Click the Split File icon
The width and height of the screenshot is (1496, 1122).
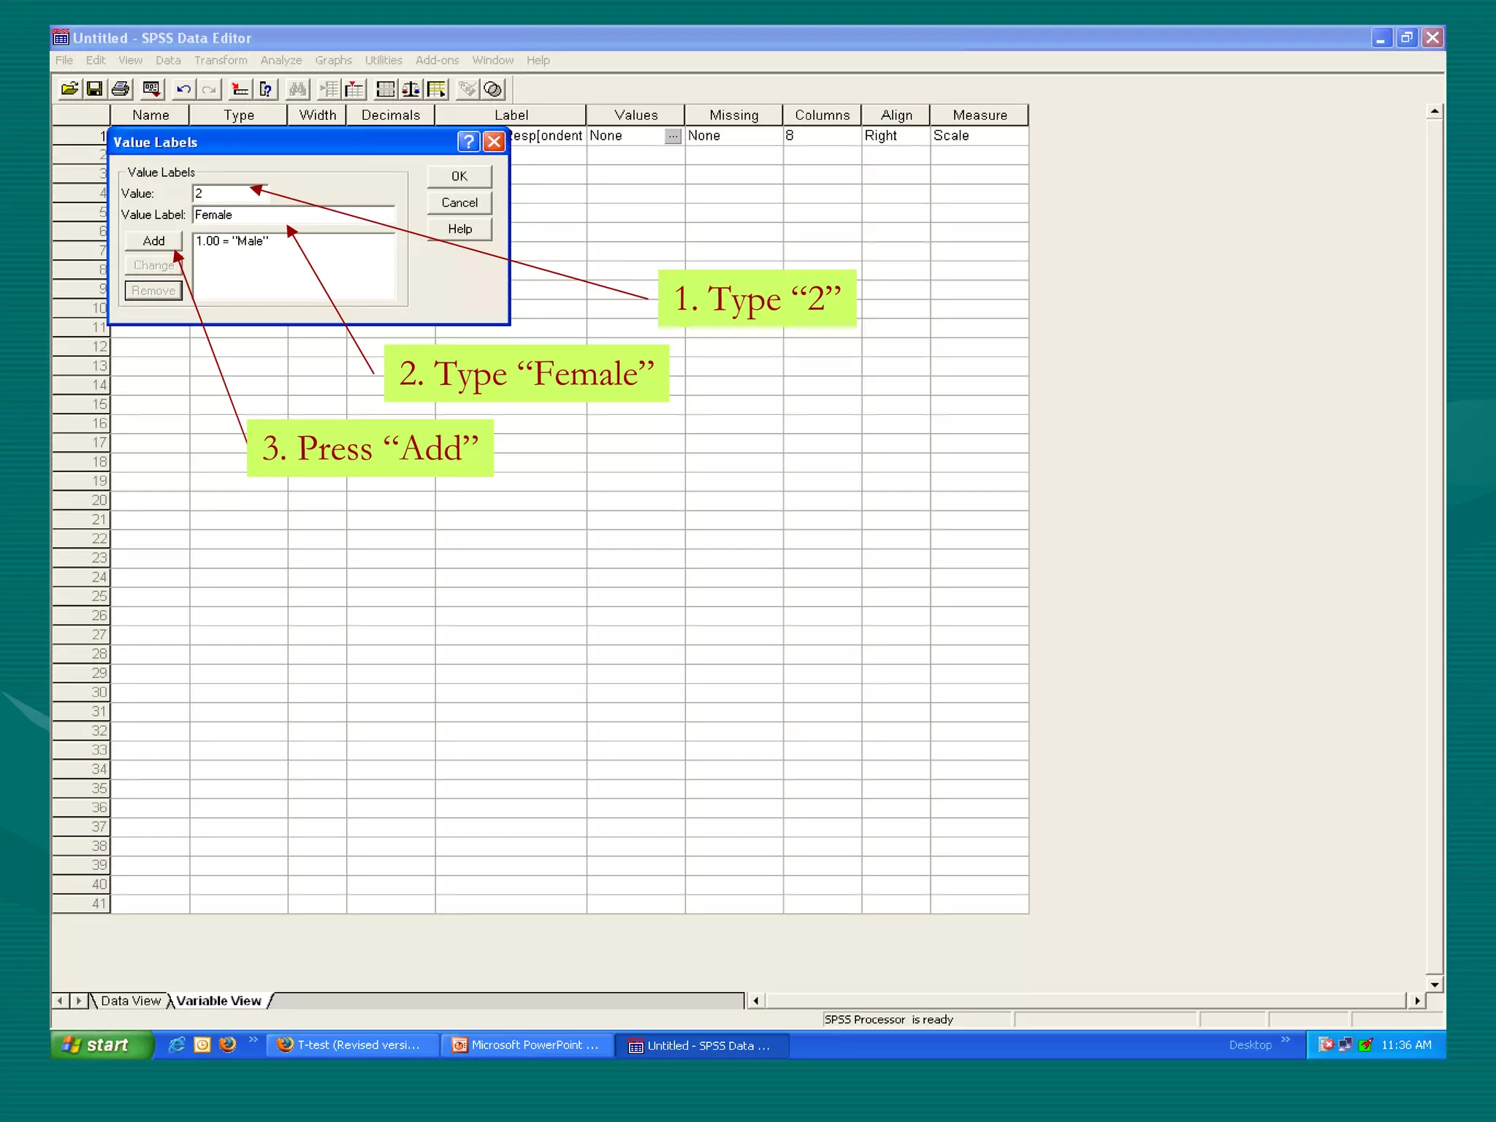386,89
